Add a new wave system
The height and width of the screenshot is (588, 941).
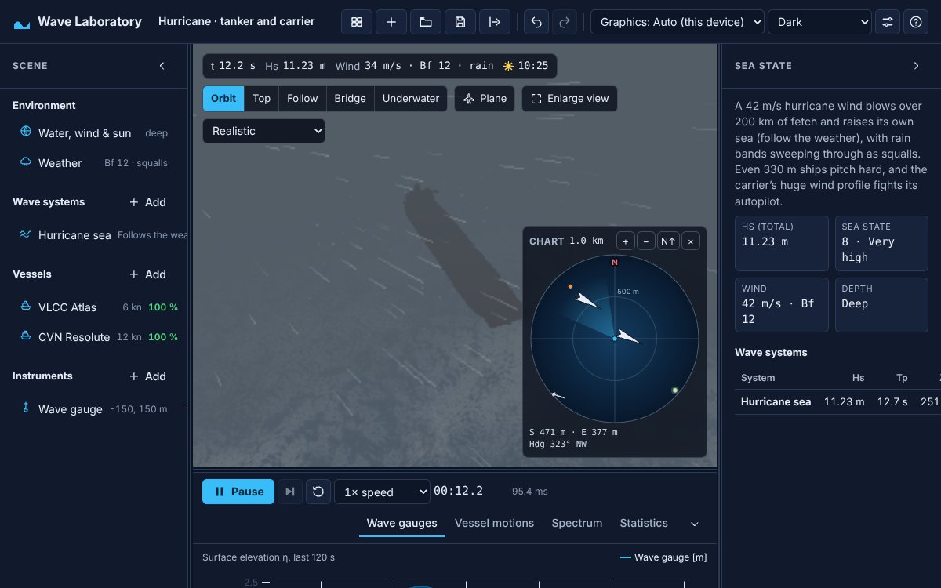pyautogui.click(x=148, y=202)
